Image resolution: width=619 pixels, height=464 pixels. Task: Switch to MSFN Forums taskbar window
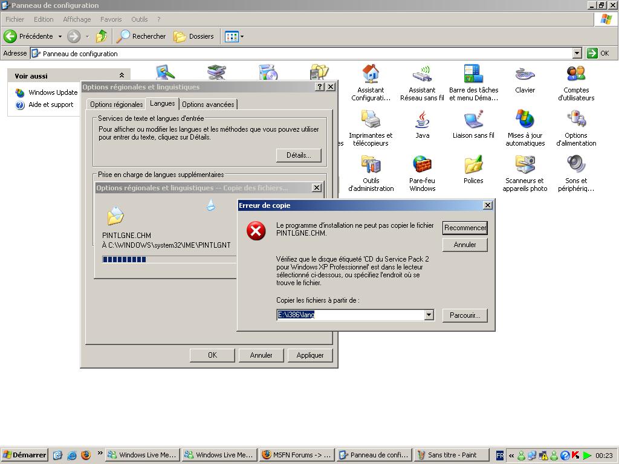(297, 455)
